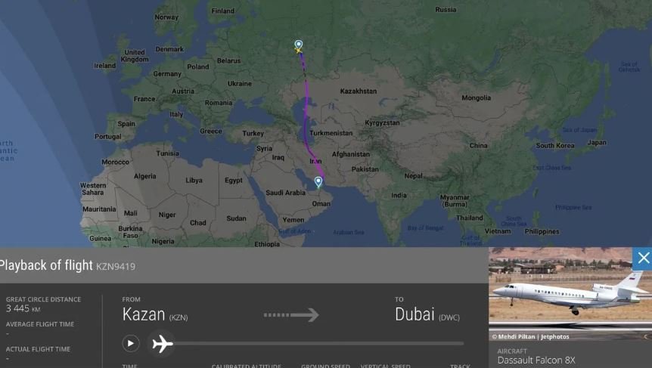Screen dimensions: 652x368
Task: Click the playback progress slider track
Action: click(318, 344)
